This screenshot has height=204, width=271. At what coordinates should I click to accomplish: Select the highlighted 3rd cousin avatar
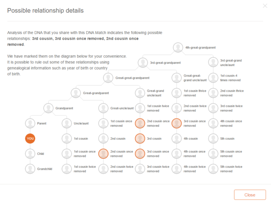pos(140,139)
